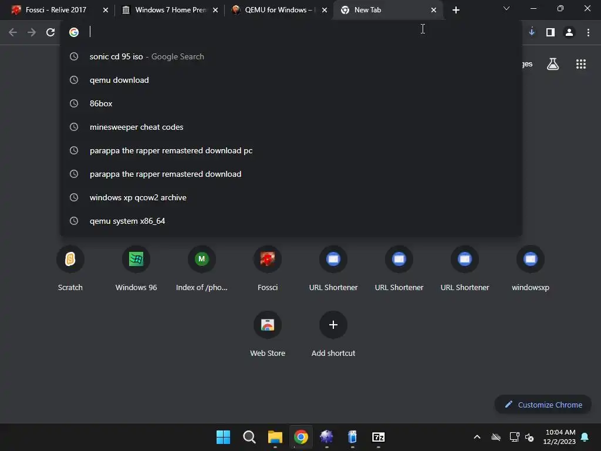This screenshot has width=601, height=451.
Task: Pick the 'minesweeper cheat codes' suggestion
Action: point(291,127)
